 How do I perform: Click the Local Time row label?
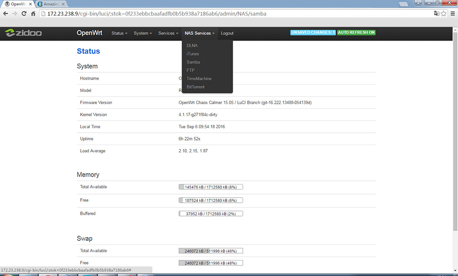90,127
